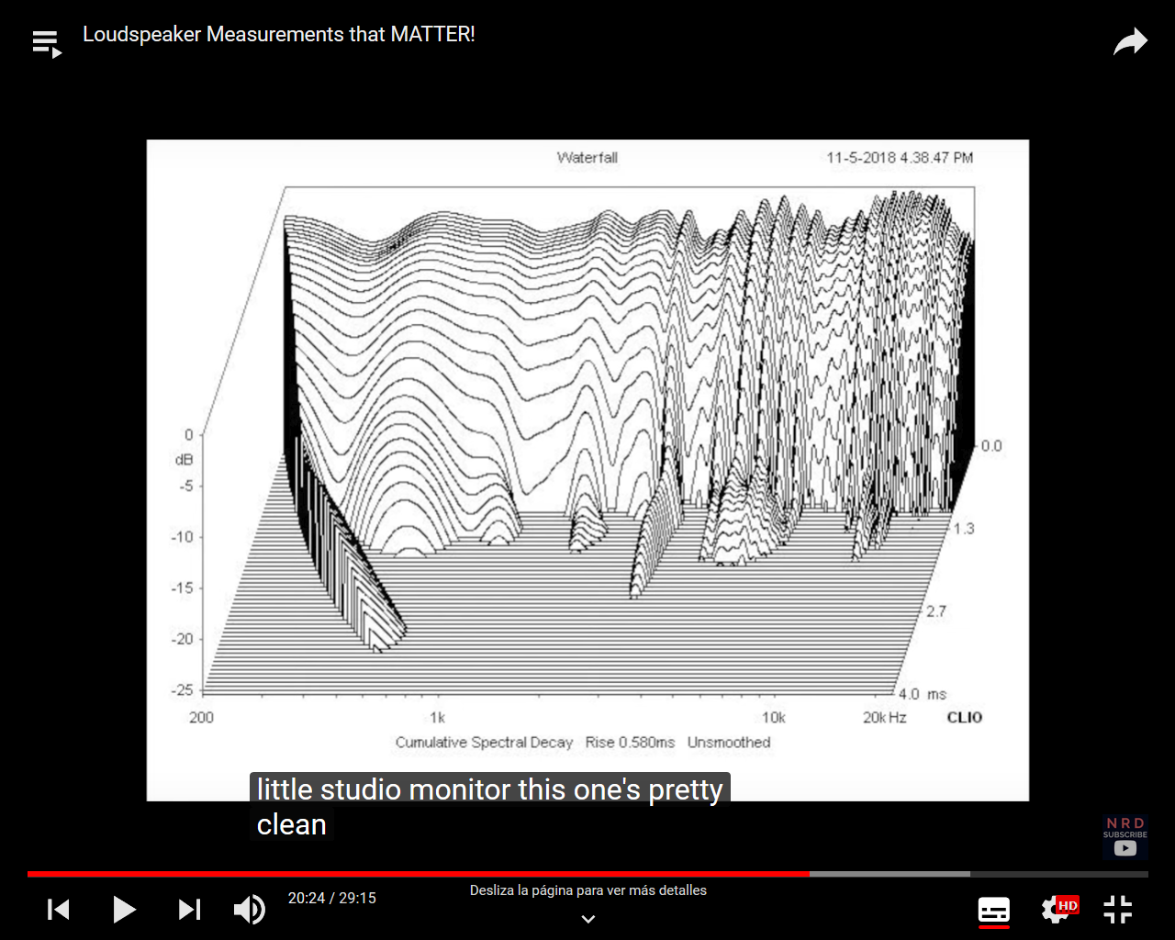Exit fullscreen mode
This screenshot has height=940, width=1175.
point(1118,910)
